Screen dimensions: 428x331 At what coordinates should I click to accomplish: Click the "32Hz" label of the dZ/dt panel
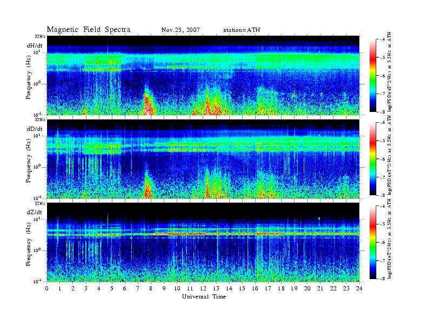point(40,203)
